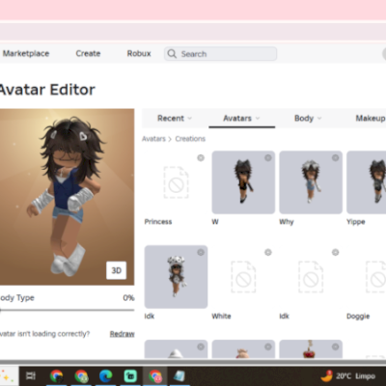Click the Avatars breadcrumb link
The width and height of the screenshot is (386, 386).
coord(153,139)
